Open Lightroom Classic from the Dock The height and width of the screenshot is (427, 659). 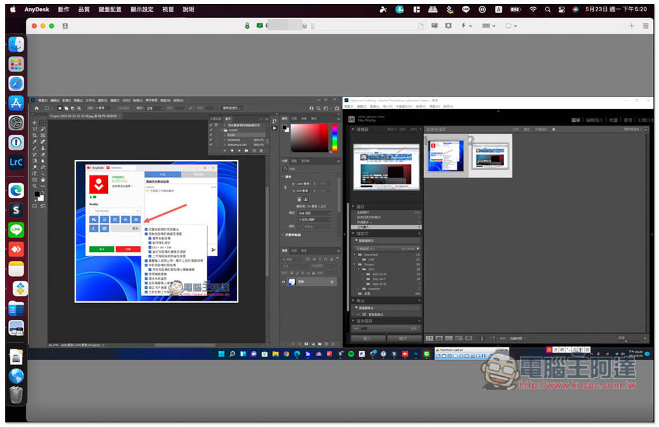coord(16,162)
